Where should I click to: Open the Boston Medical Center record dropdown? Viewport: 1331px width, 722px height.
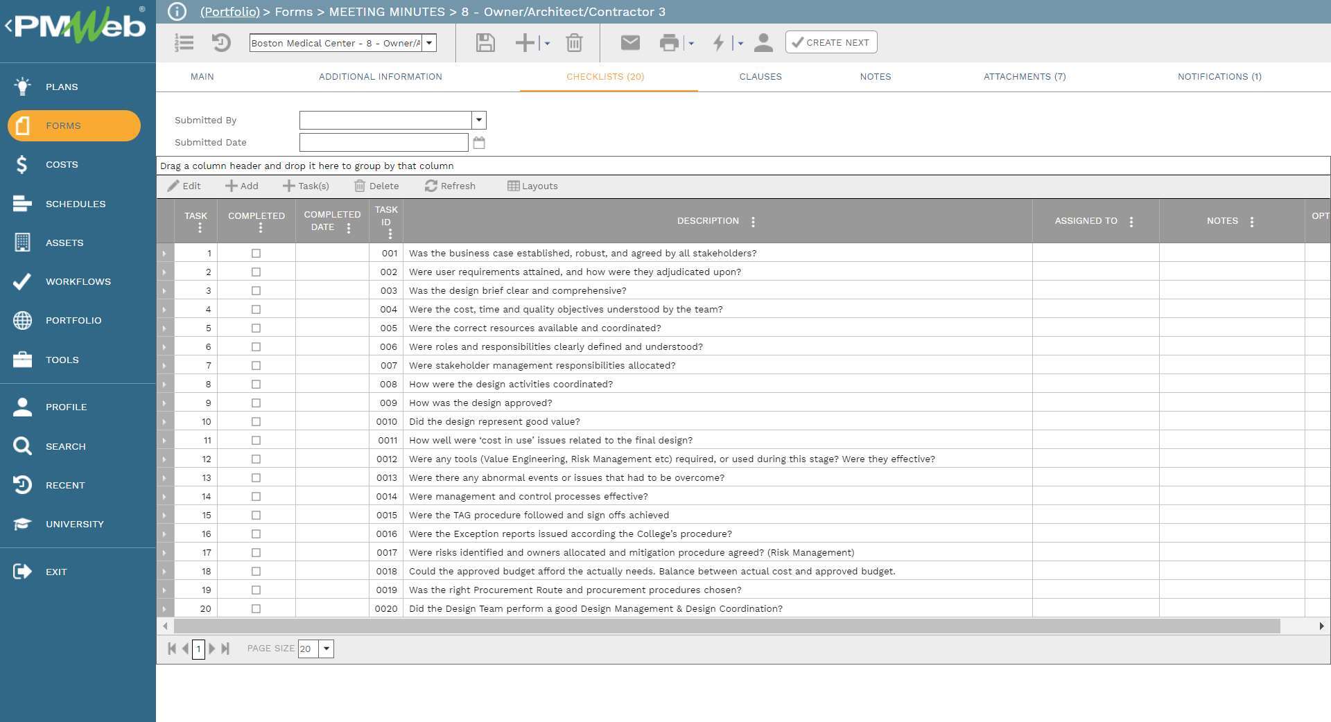pyautogui.click(x=430, y=43)
